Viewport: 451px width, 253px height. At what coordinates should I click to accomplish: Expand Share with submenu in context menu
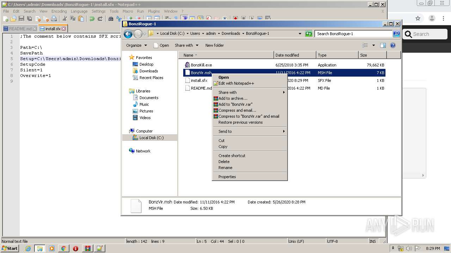coord(250,92)
